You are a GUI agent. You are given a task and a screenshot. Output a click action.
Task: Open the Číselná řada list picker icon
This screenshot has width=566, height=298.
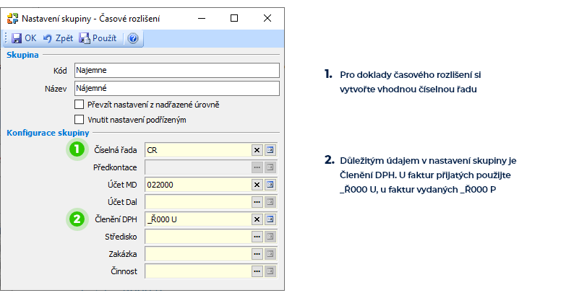pos(270,150)
